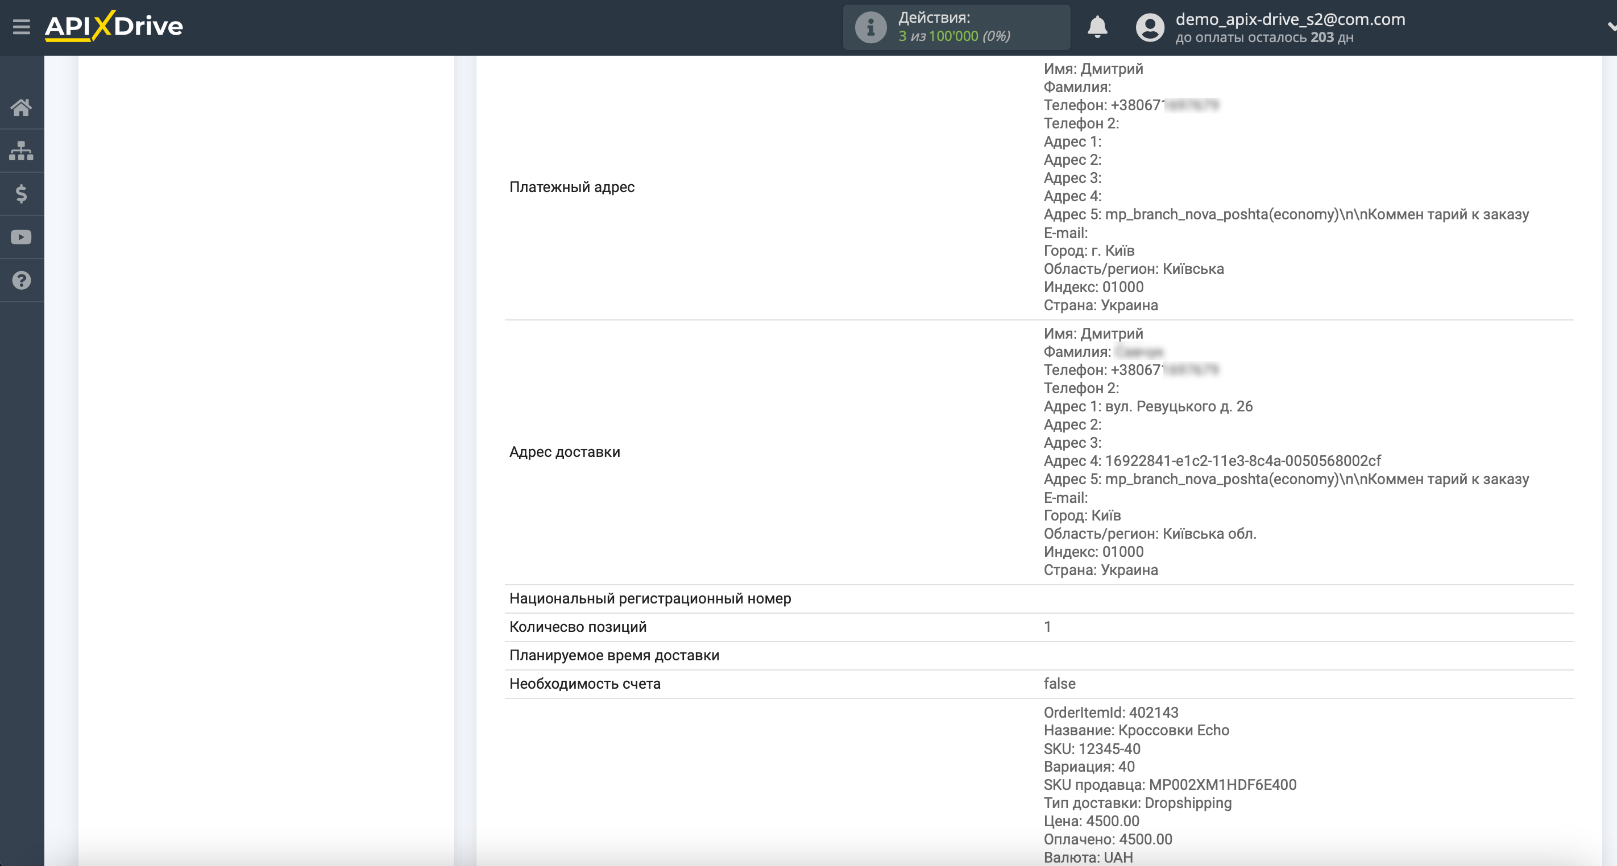Viewport: 1617px width, 866px height.
Task: Select the Платежный адрес label
Action: pyautogui.click(x=572, y=187)
